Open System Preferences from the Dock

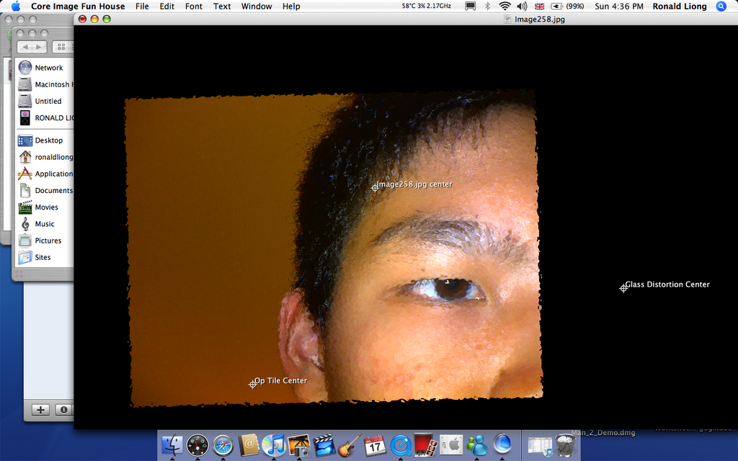[451, 444]
